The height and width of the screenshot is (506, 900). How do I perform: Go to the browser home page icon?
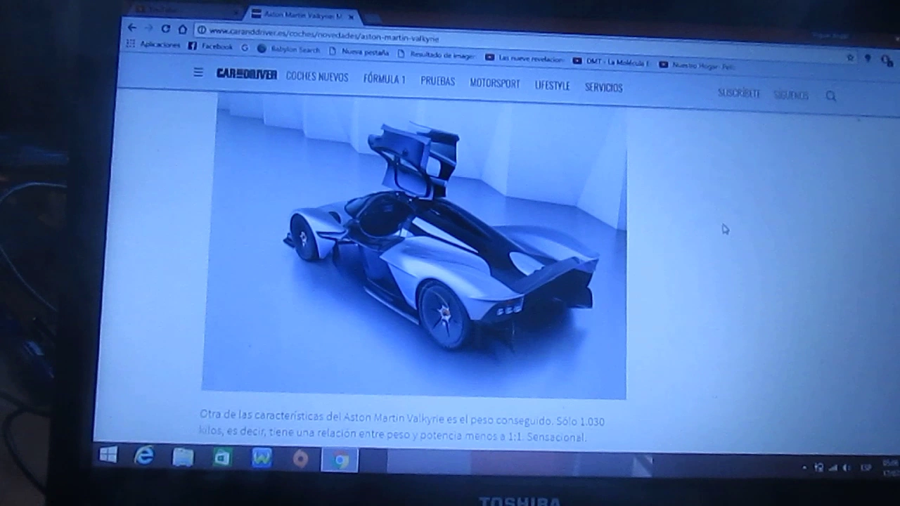pos(182,30)
